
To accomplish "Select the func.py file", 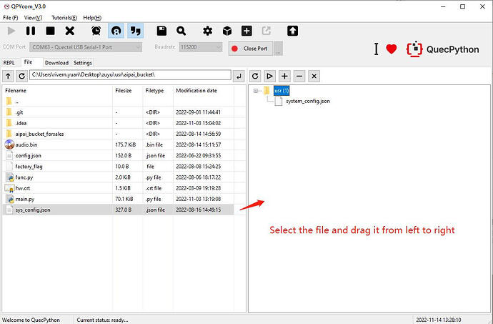I will click(118, 177).
